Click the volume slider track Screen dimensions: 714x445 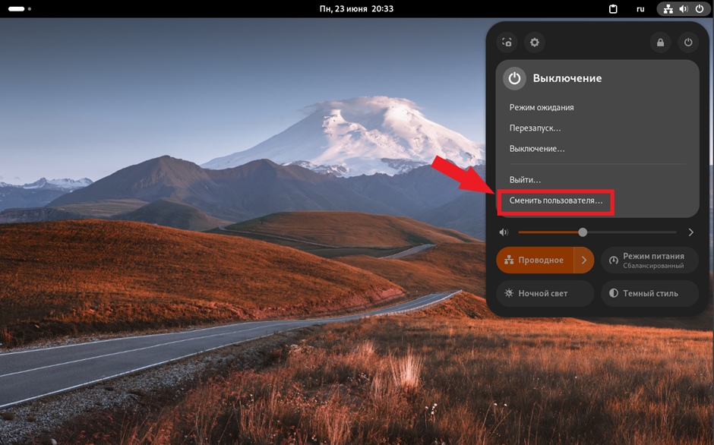(x=597, y=232)
